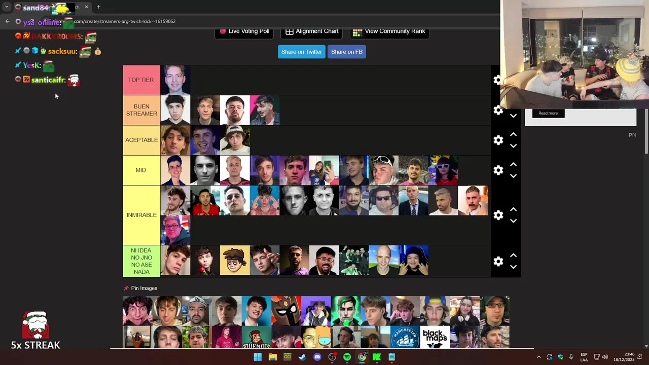Select first streamer image in BUEN STREAMER row
Viewport: 649px width, 365px height.
(175, 110)
